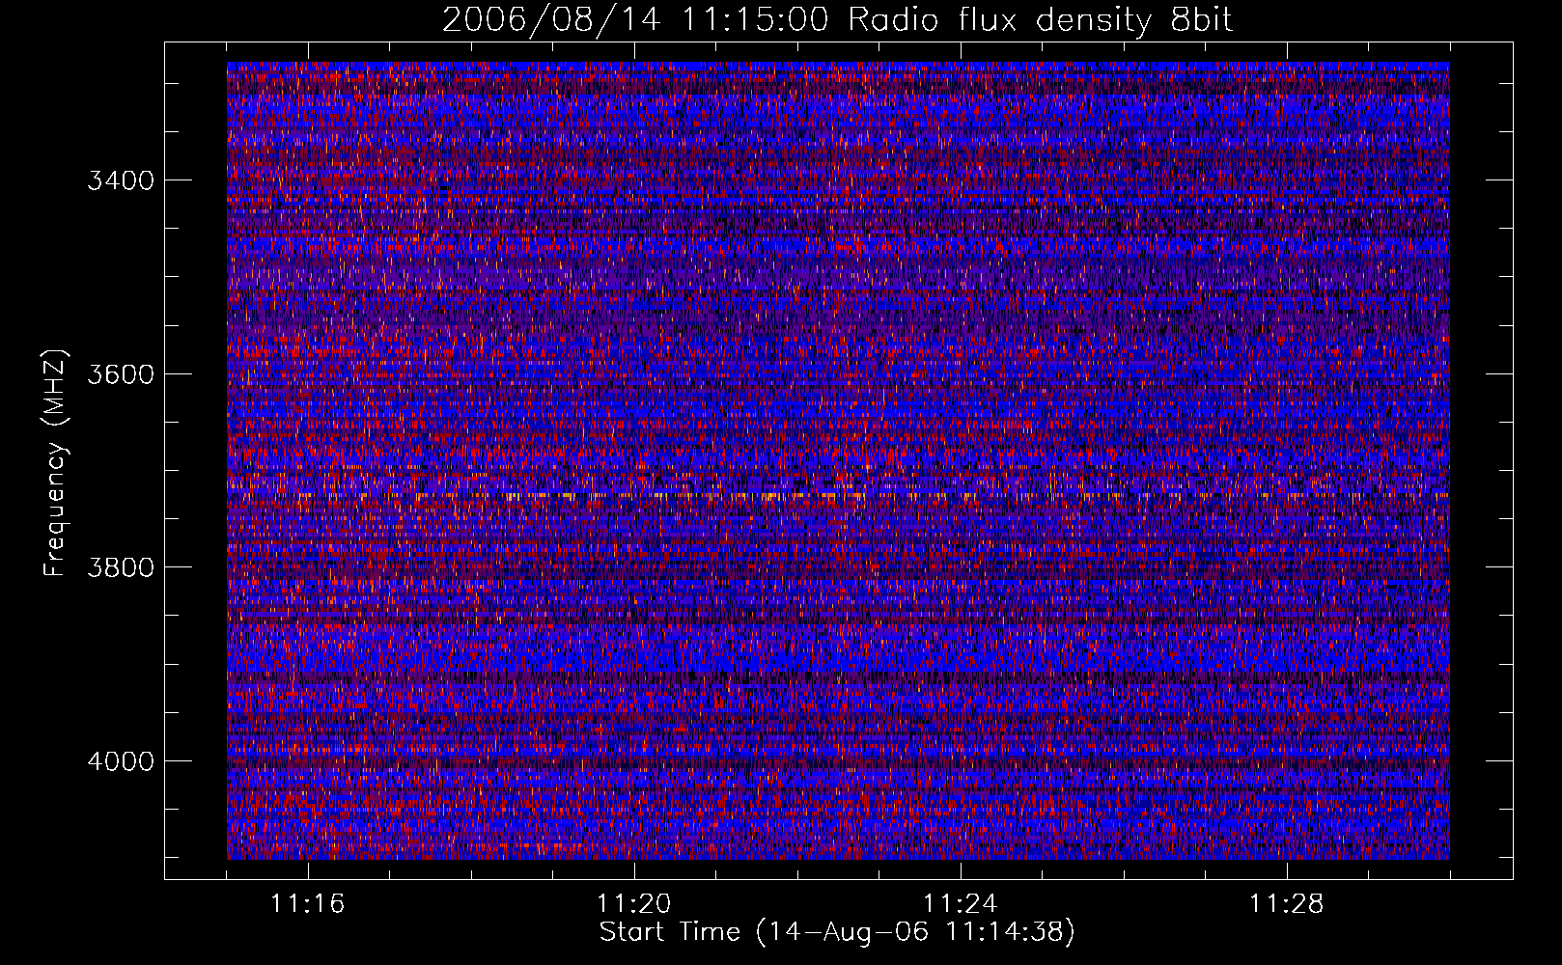Click the 11:24 time tick label
This screenshot has width=1562, height=965.
coord(961,904)
